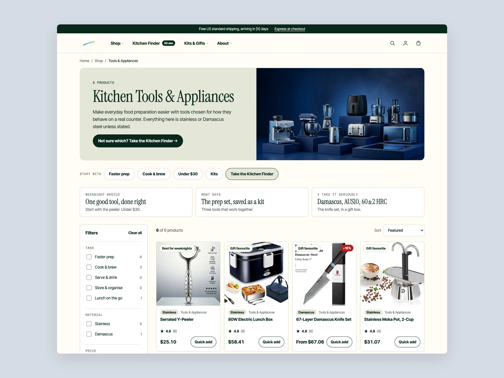The image size is (504, 378).
Task: Select the Faster prep chip
Action: pos(119,174)
